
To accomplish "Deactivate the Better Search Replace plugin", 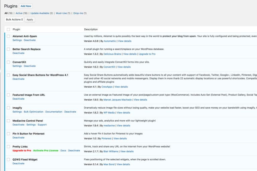I will pyautogui.click(x=18, y=53).
